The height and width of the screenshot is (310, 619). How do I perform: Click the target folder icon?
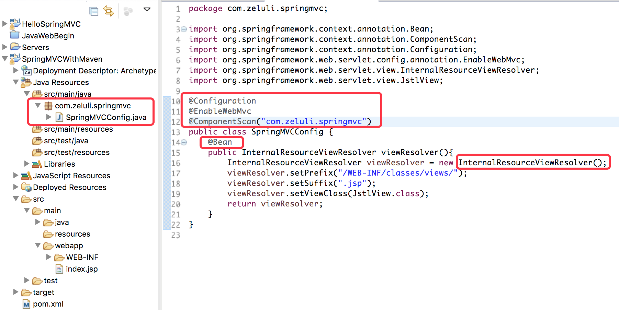pos(26,292)
